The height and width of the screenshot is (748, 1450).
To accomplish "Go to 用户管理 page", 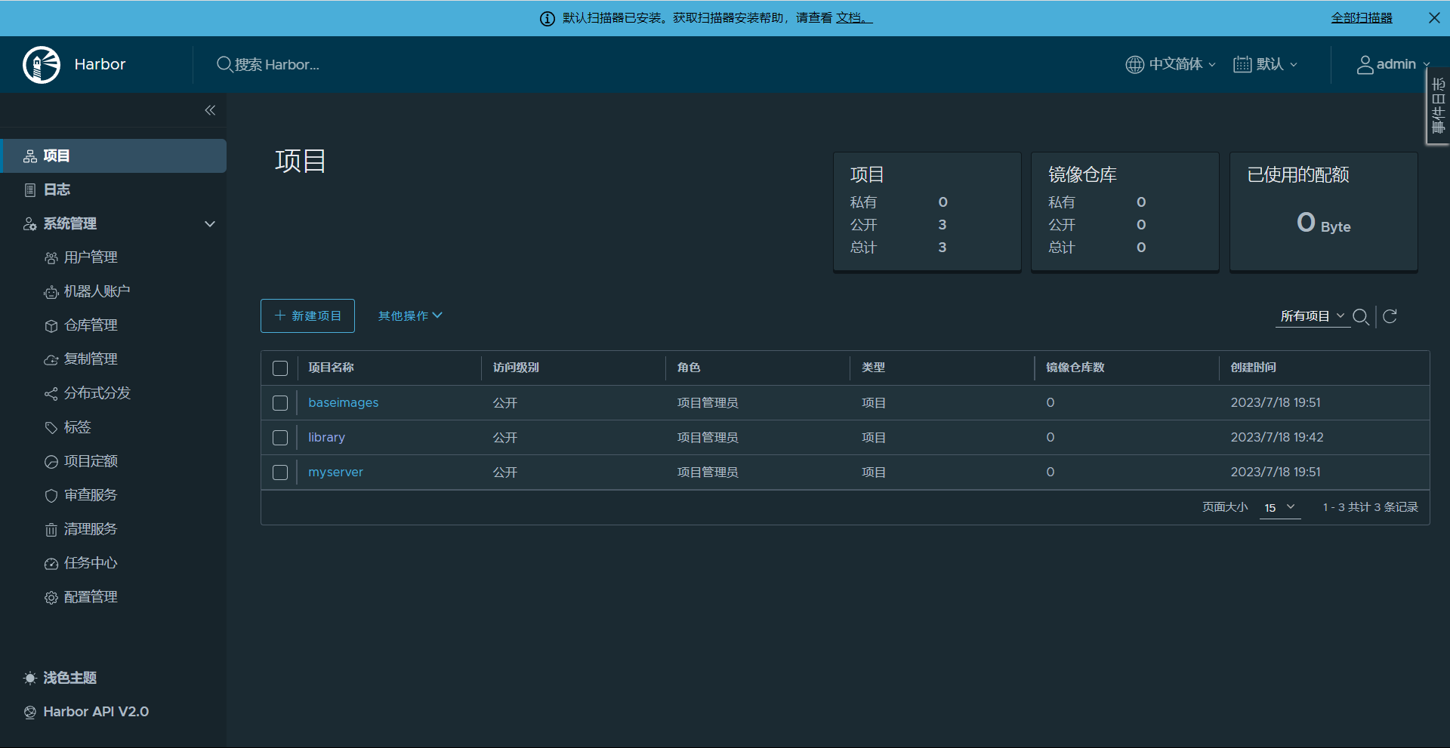I will (x=91, y=258).
